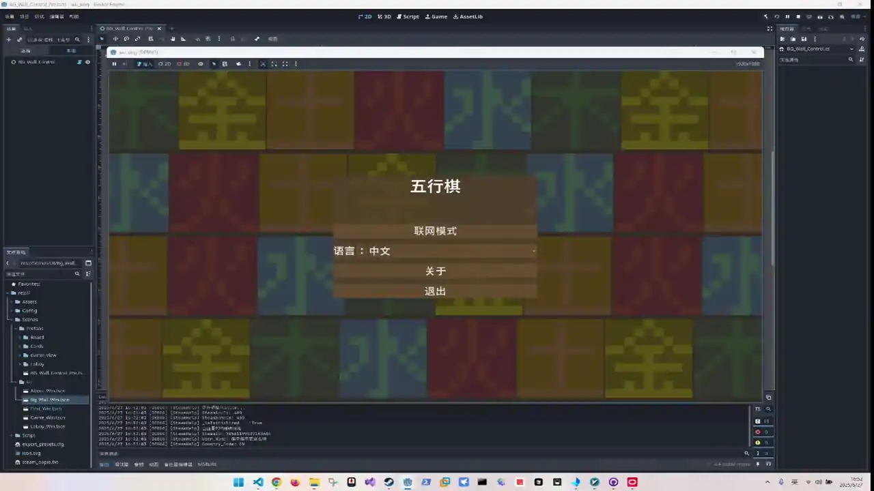This screenshot has height=491, width=874.
Task: Click the FileSystem filter files field
Action: [42, 273]
